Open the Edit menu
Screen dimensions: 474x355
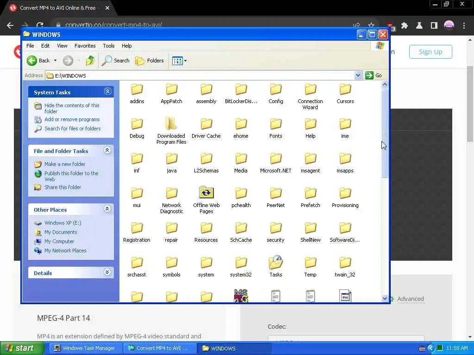[x=45, y=46]
